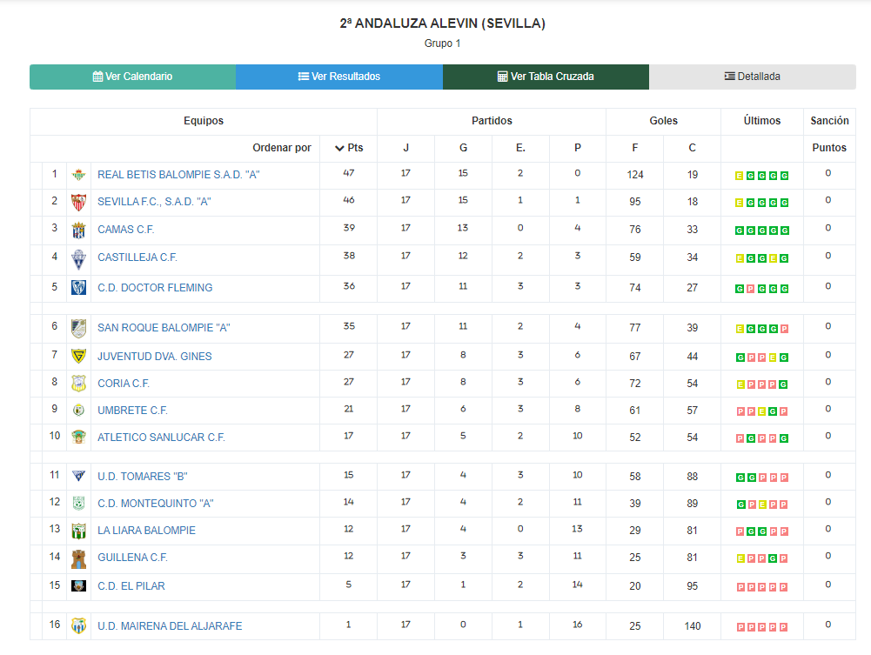
Task: Click the Castilleja C.F. team crest
Action: [x=79, y=259]
